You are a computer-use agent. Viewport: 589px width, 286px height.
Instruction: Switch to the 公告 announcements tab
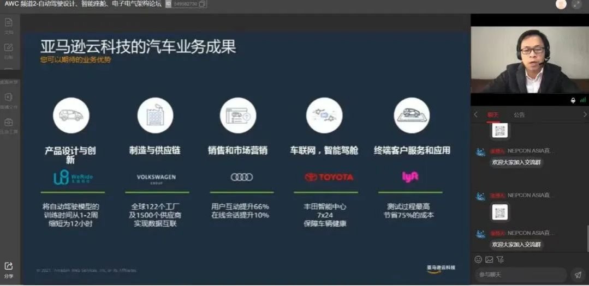519,114
